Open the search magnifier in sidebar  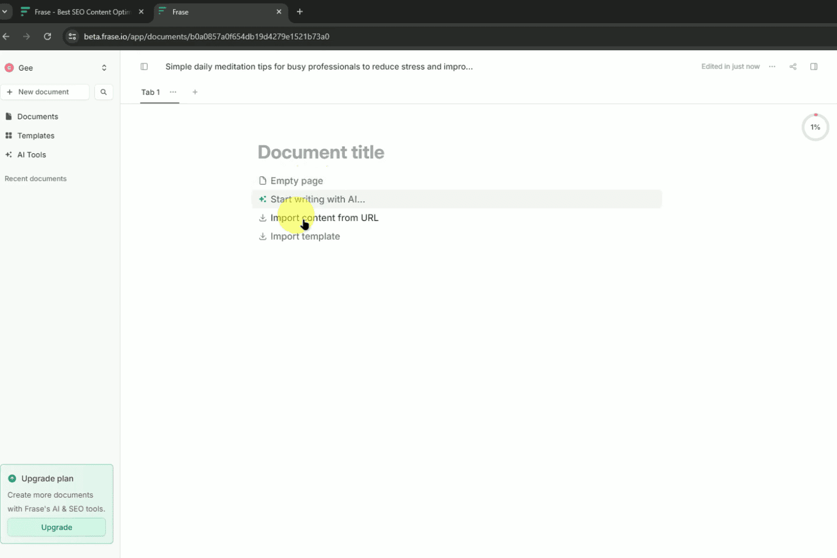point(103,92)
